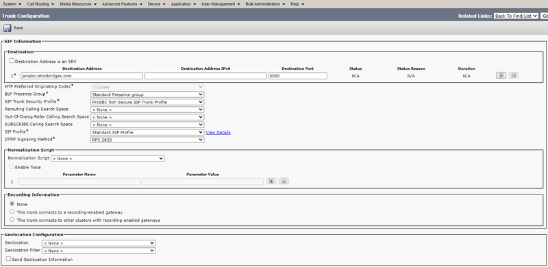Click the Recording Information section heading
Image resolution: width=548 pixels, height=267 pixels.
pos(33,194)
